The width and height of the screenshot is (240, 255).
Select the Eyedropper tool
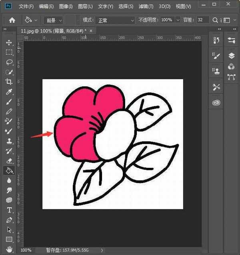(9, 92)
